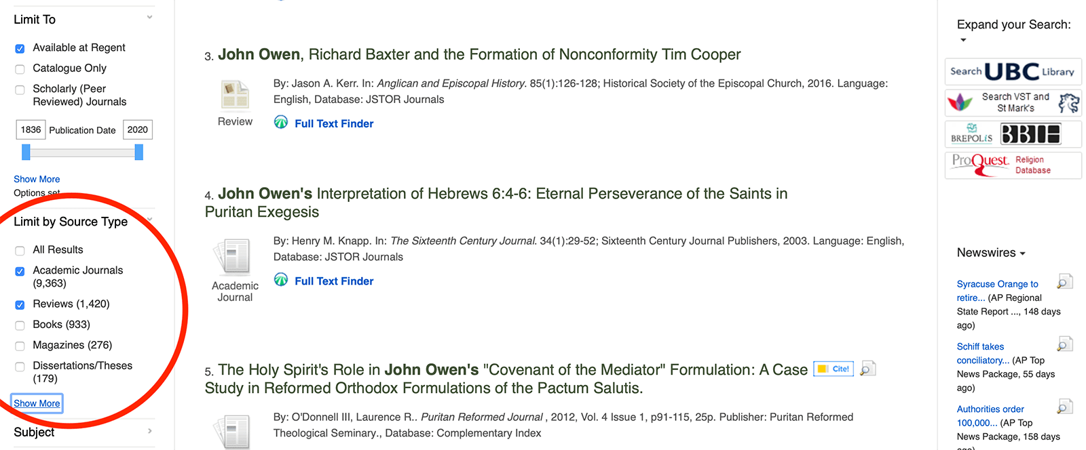Click the Cite! button beside result 5
This screenshot has height=450, width=1086.
(x=834, y=369)
